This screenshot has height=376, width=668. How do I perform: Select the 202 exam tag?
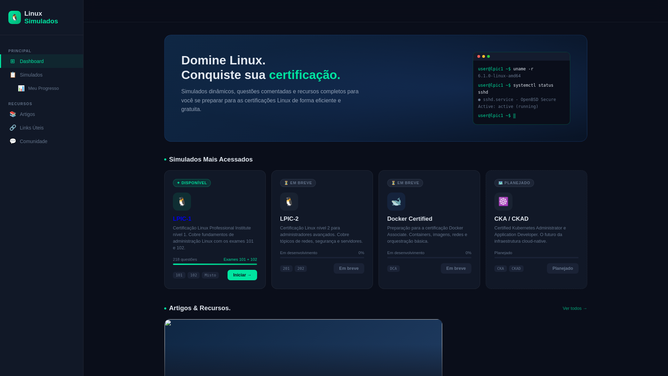click(301, 269)
